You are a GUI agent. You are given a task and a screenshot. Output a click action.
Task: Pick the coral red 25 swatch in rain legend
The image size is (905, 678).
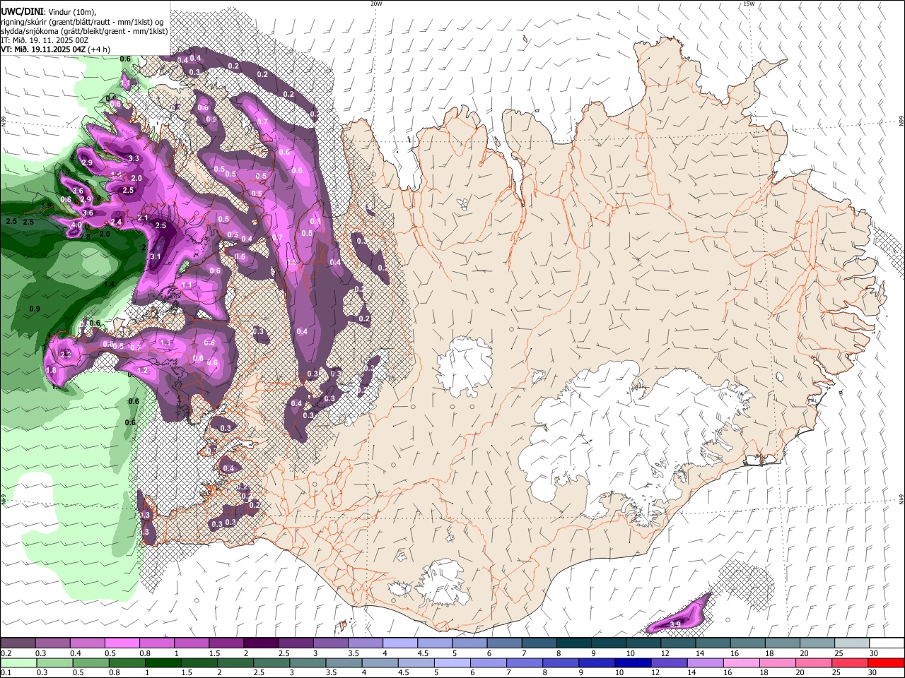849,662
